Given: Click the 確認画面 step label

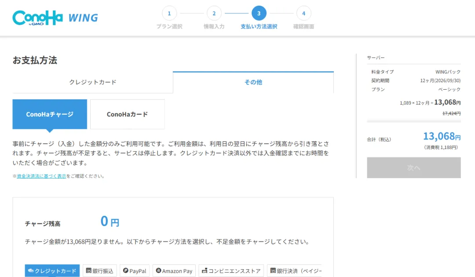Looking at the screenshot, I should click(303, 27).
